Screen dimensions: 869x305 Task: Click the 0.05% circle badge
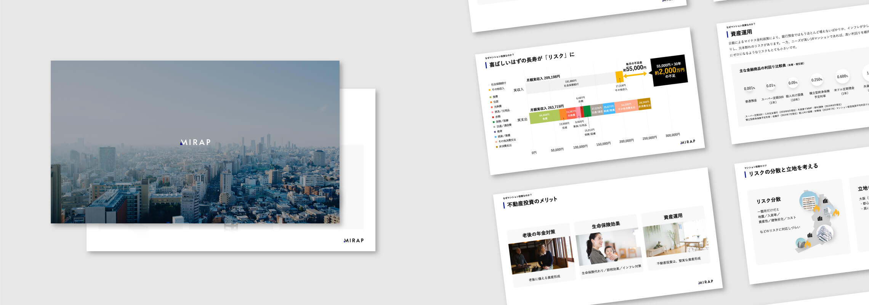point(793,83)
